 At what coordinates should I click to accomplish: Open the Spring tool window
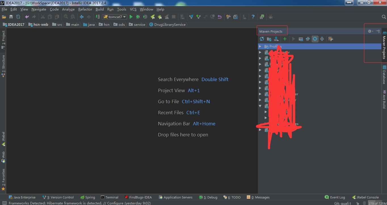tap(87, 197)
